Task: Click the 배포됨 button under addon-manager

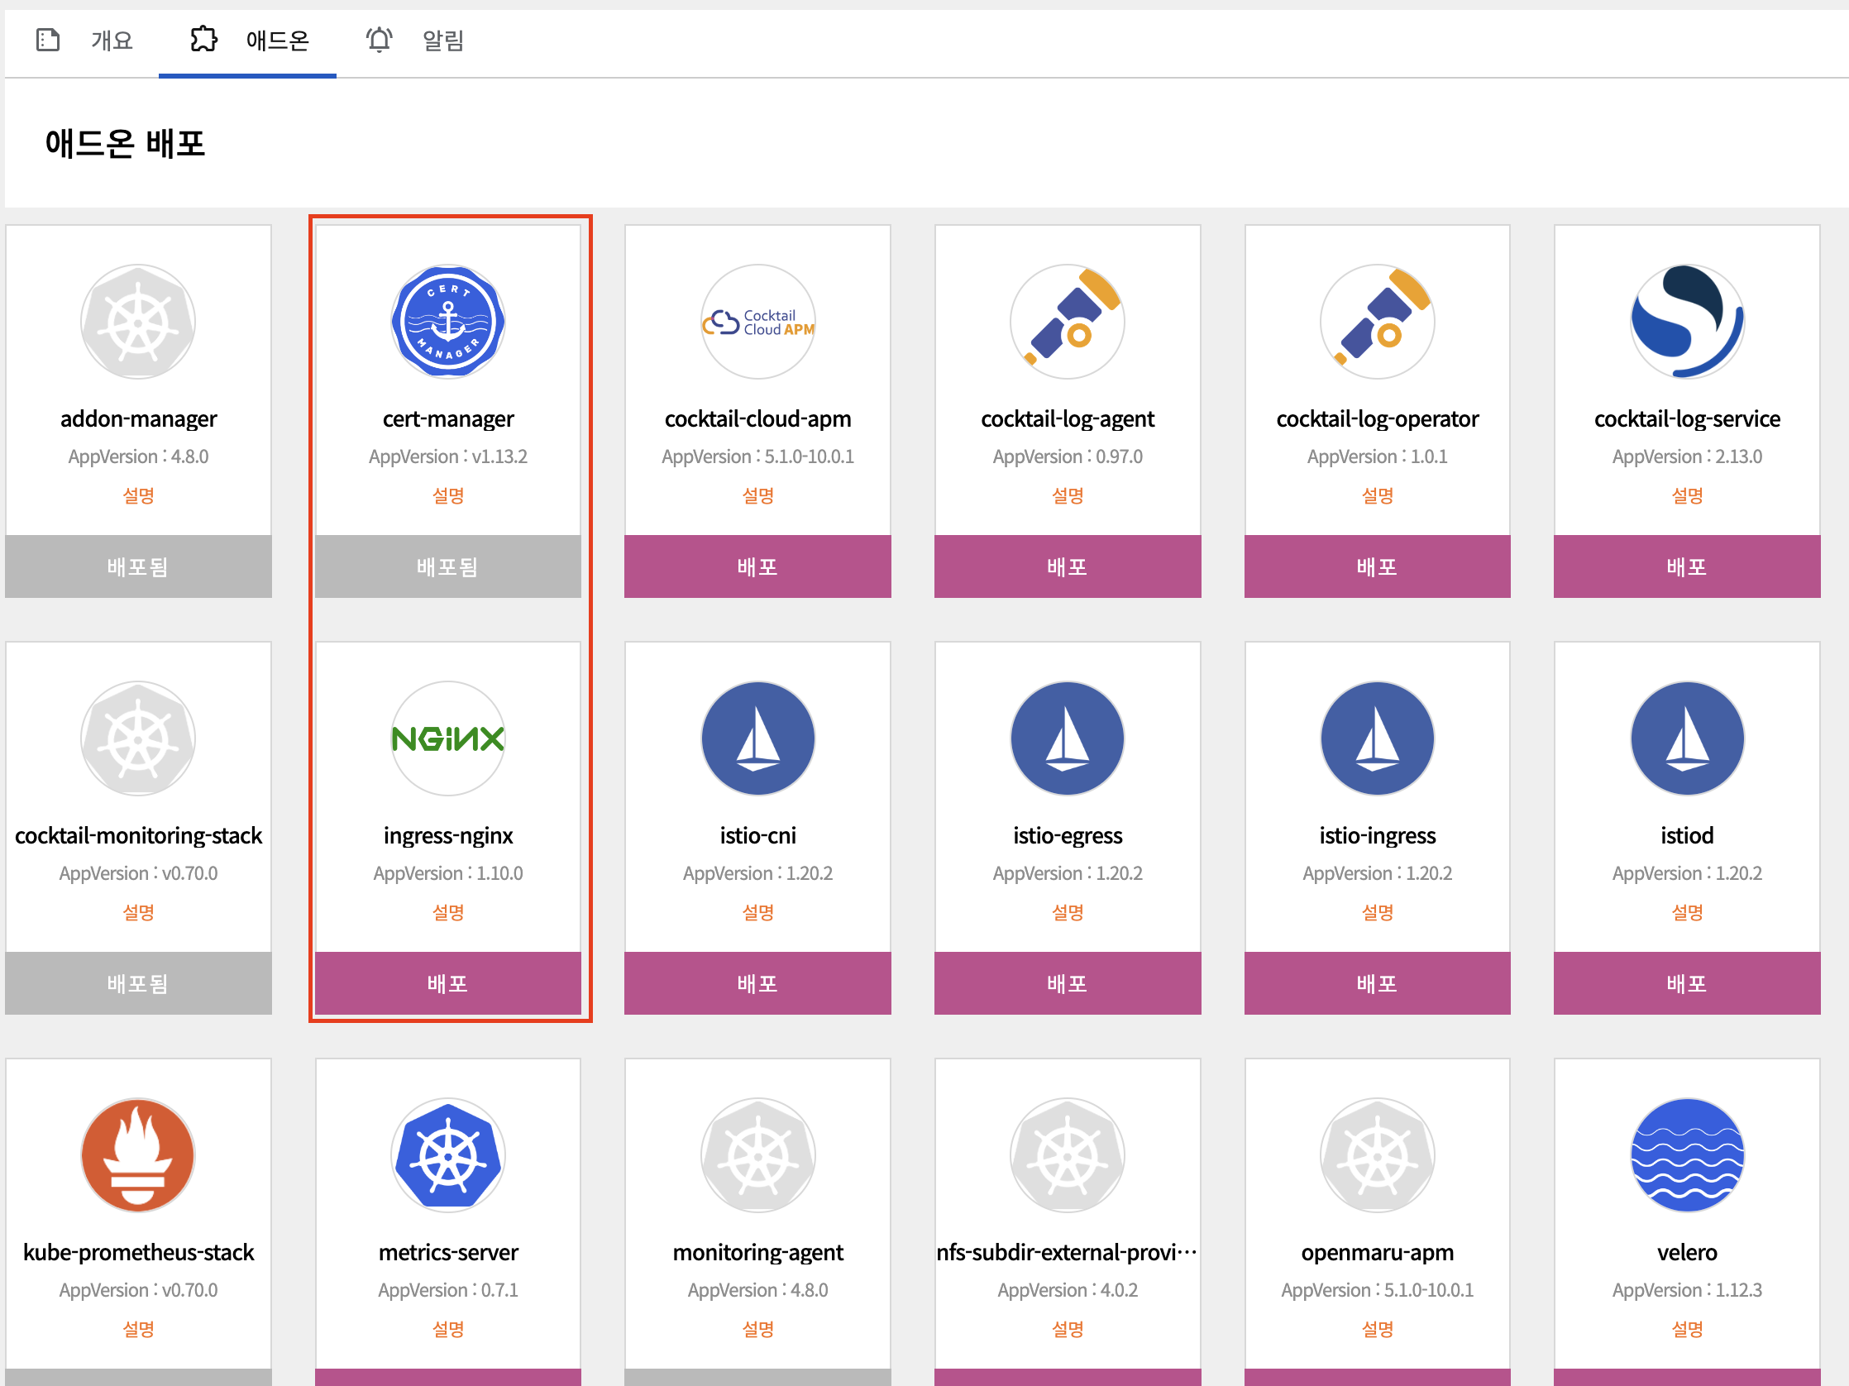Action: (x=138, y=566)
